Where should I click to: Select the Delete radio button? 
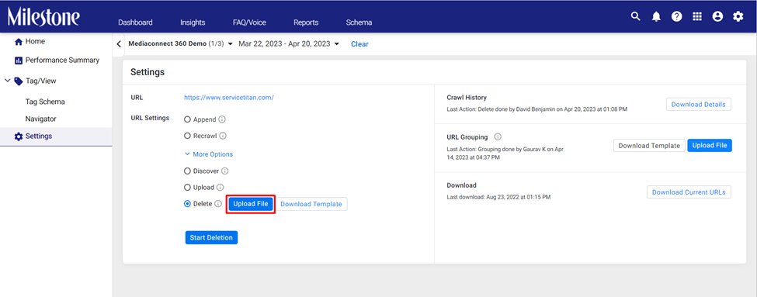coord(187,204)
